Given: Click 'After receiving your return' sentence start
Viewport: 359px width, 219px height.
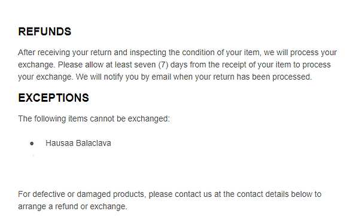Looking at the screenshot, I should pos(65,53).
